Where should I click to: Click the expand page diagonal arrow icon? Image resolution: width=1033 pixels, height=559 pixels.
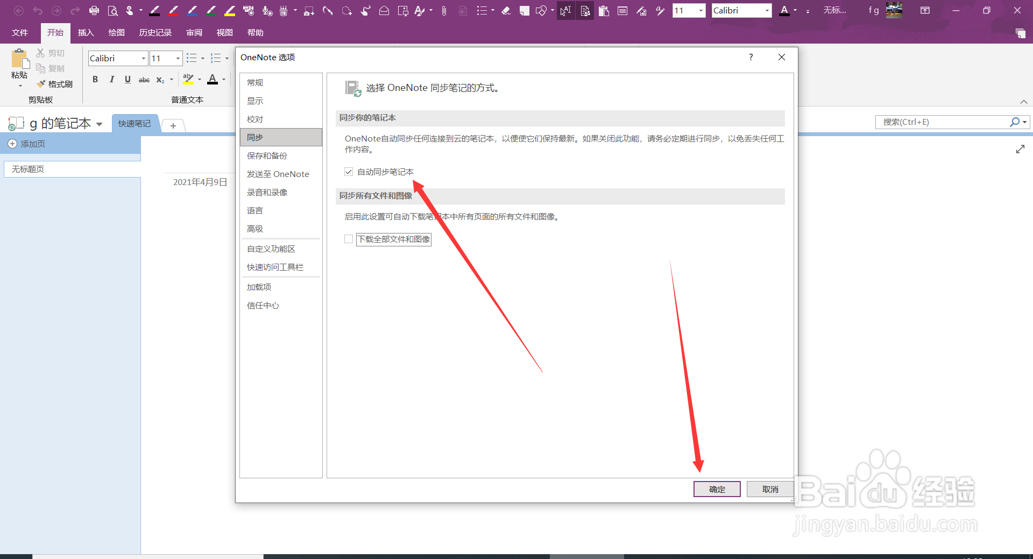1020,149
